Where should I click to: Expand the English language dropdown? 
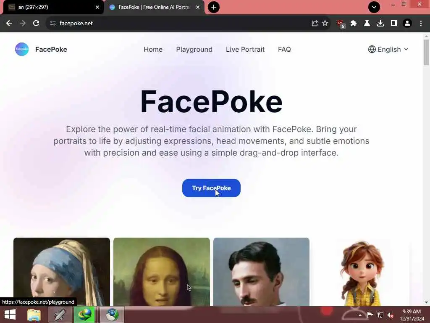tap(388, 50)
